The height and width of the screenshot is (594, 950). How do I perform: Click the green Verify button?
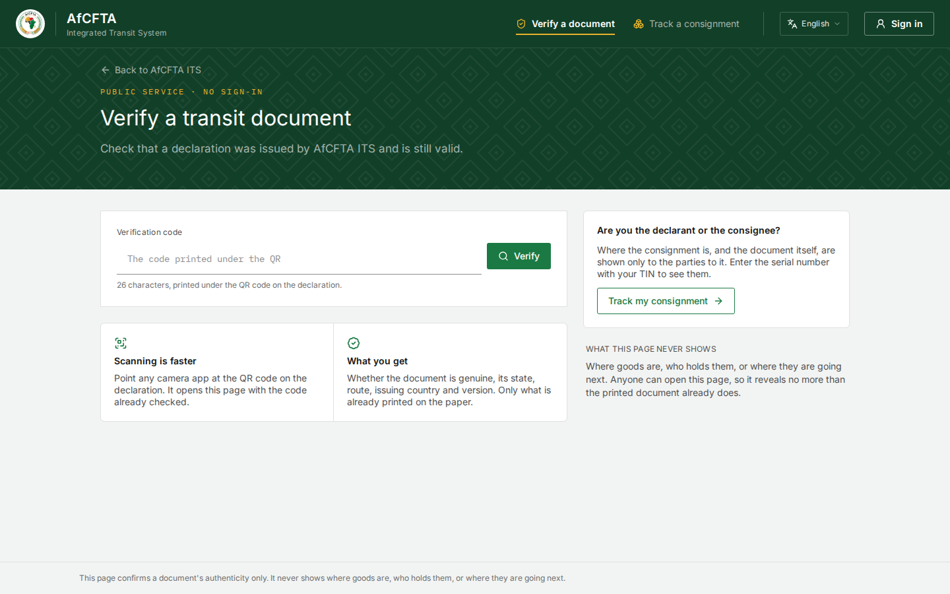519,256
